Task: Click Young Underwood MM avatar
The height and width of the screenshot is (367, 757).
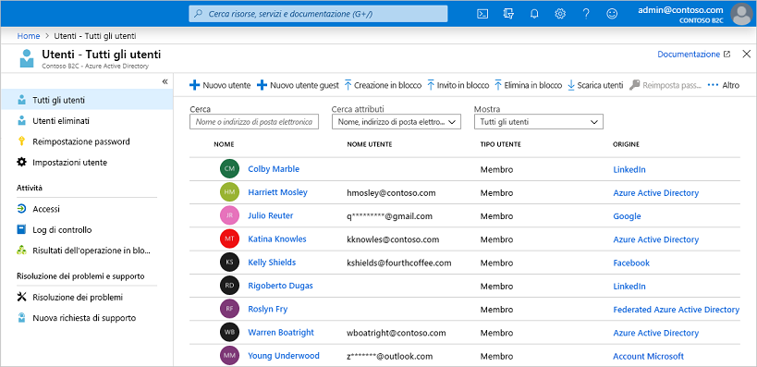Action: (229, 355)
